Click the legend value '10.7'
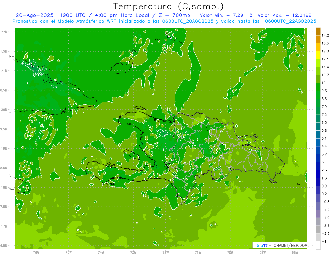 (325, 75)
